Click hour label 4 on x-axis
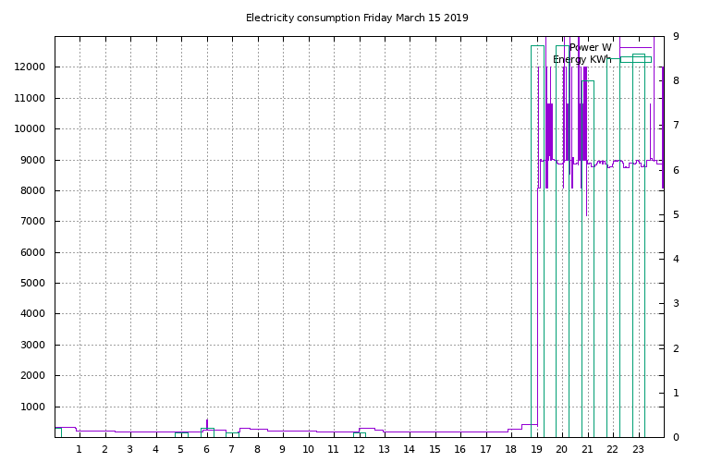This screenshot has height=462, width=710. (155, 449)
